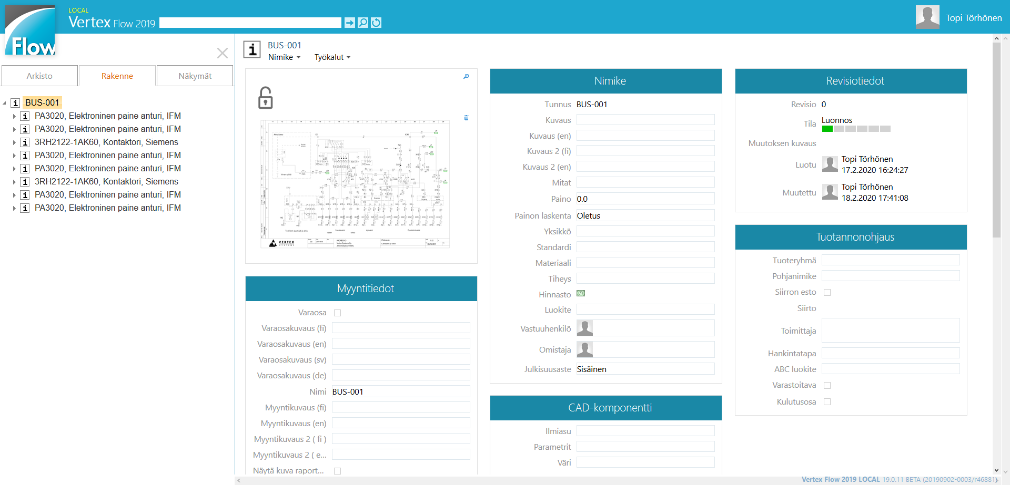Open the Nimike dropdown menu
Screen dimensions: 1010x485
(284, 57)
